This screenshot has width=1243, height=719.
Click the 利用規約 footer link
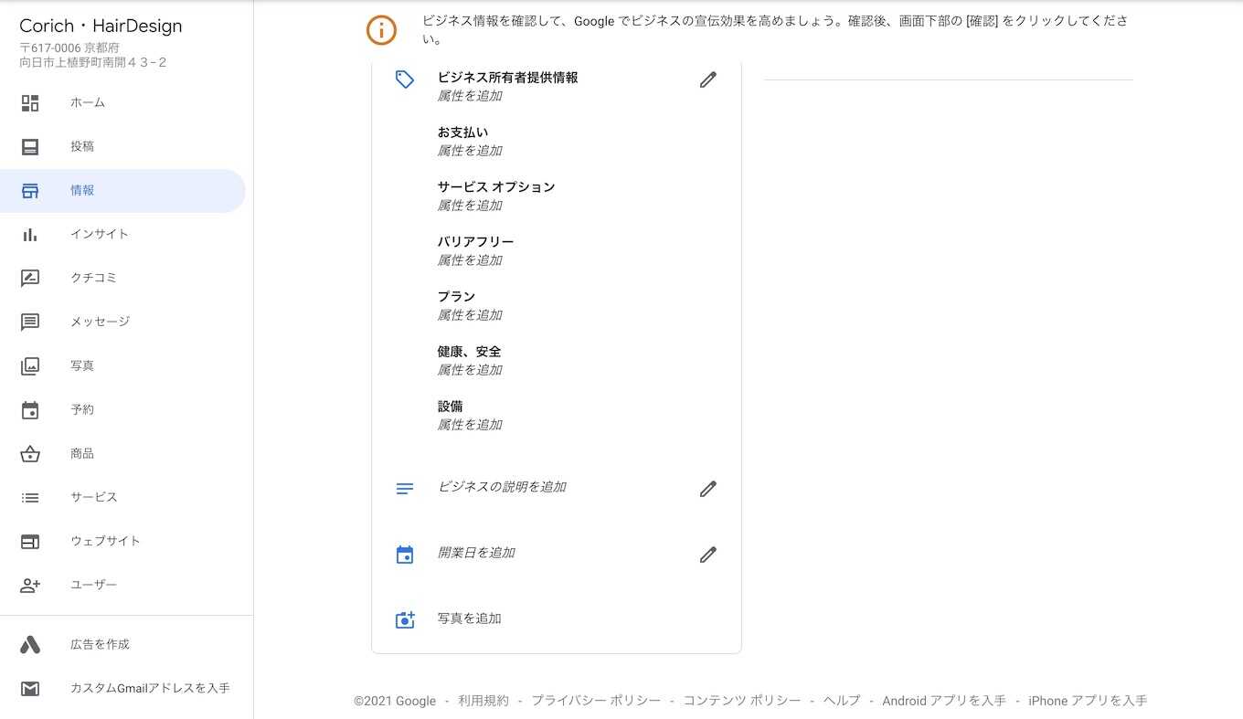coord(483,701)
